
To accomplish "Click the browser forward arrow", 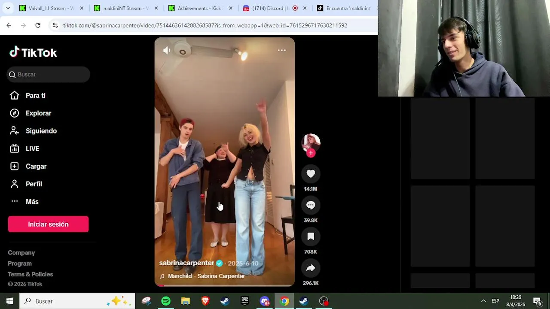I will (x=23, y=25).
